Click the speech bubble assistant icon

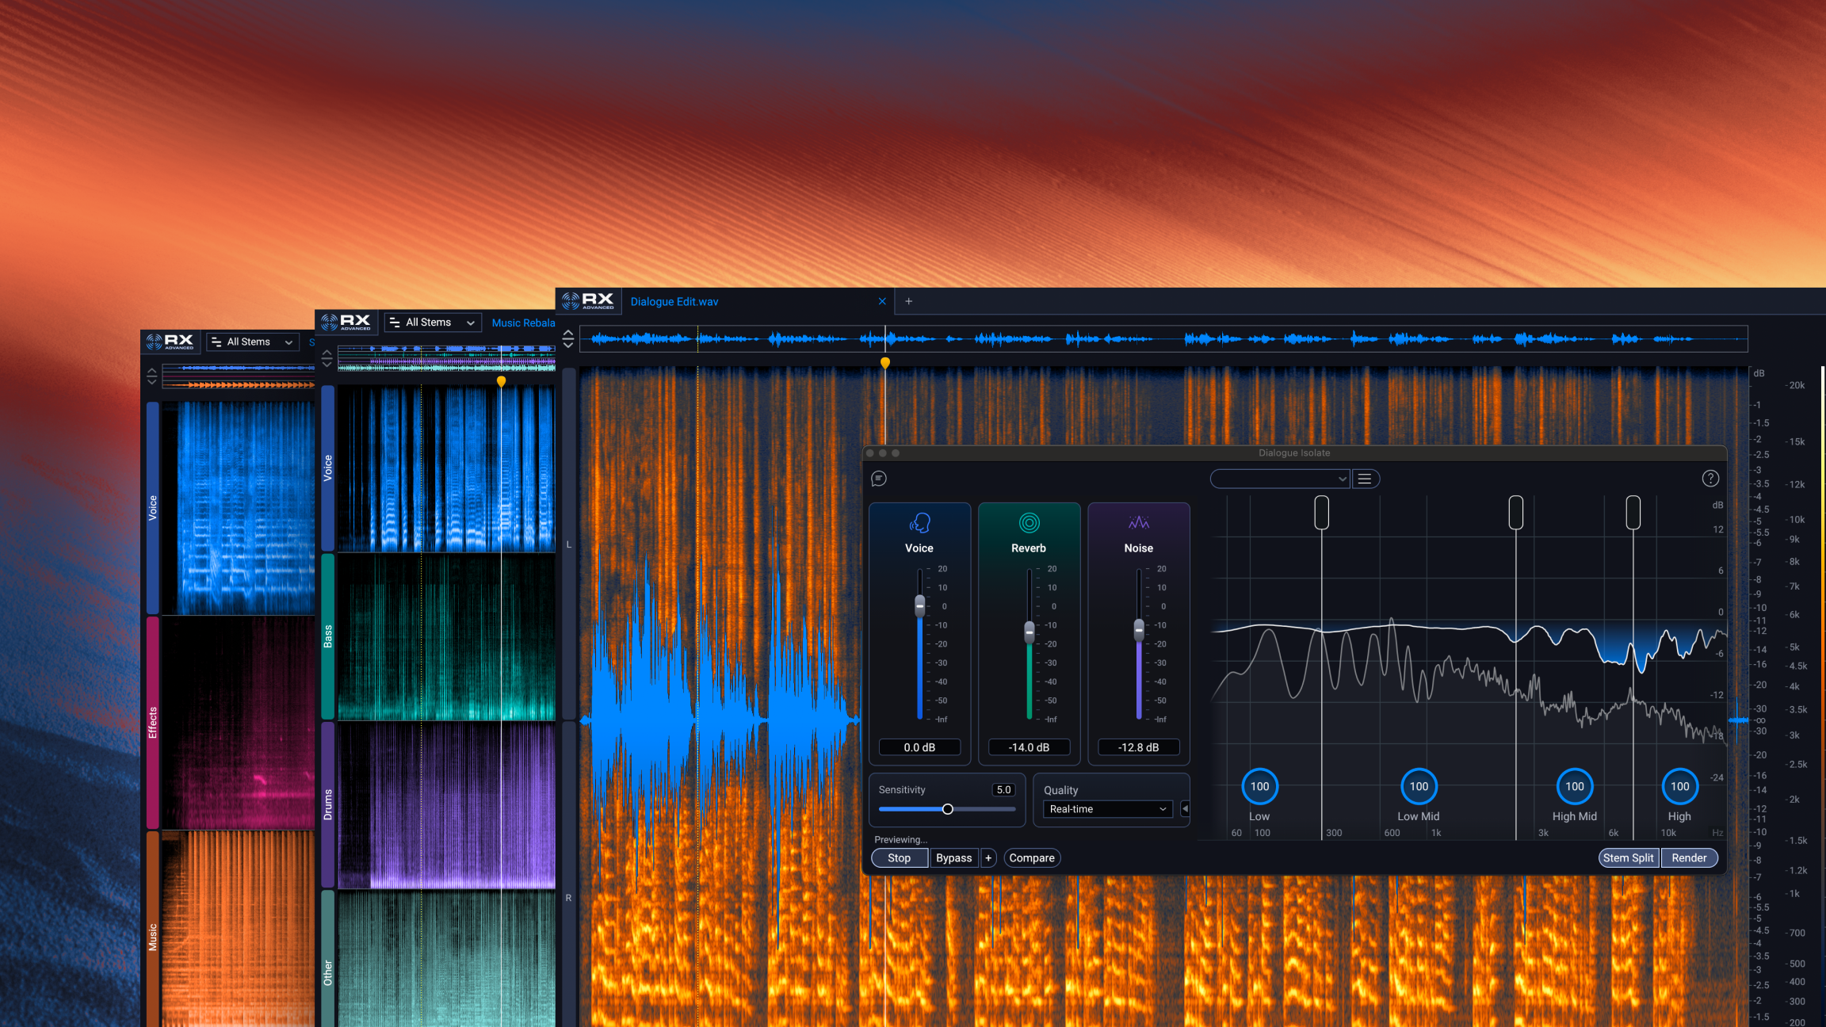pos(879,479)
